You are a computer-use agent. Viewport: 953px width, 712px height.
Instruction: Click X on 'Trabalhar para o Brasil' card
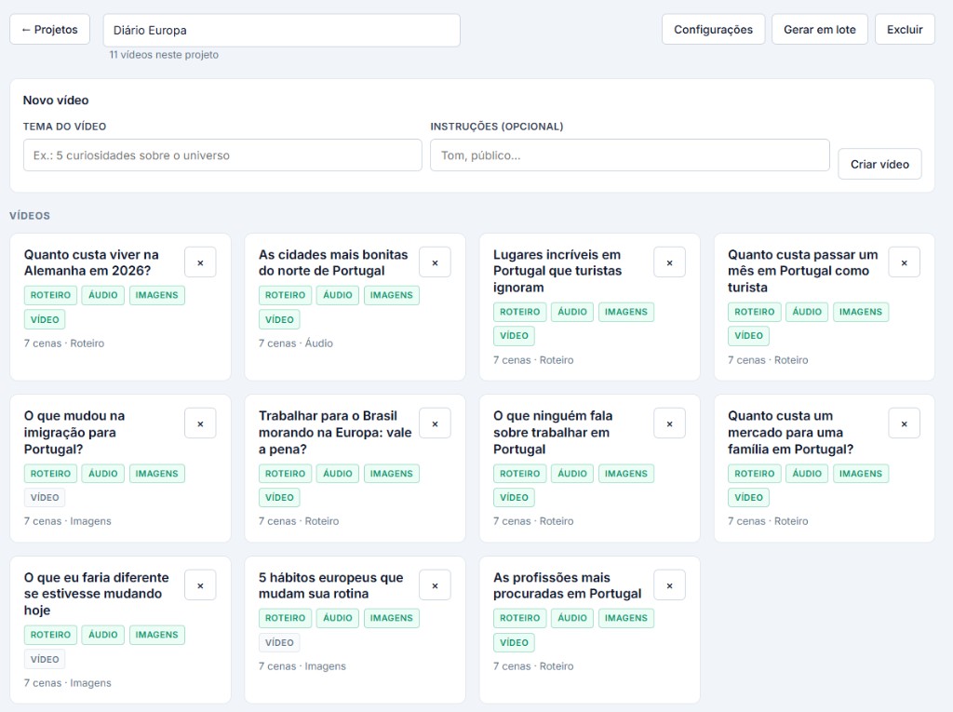[435, 423]
